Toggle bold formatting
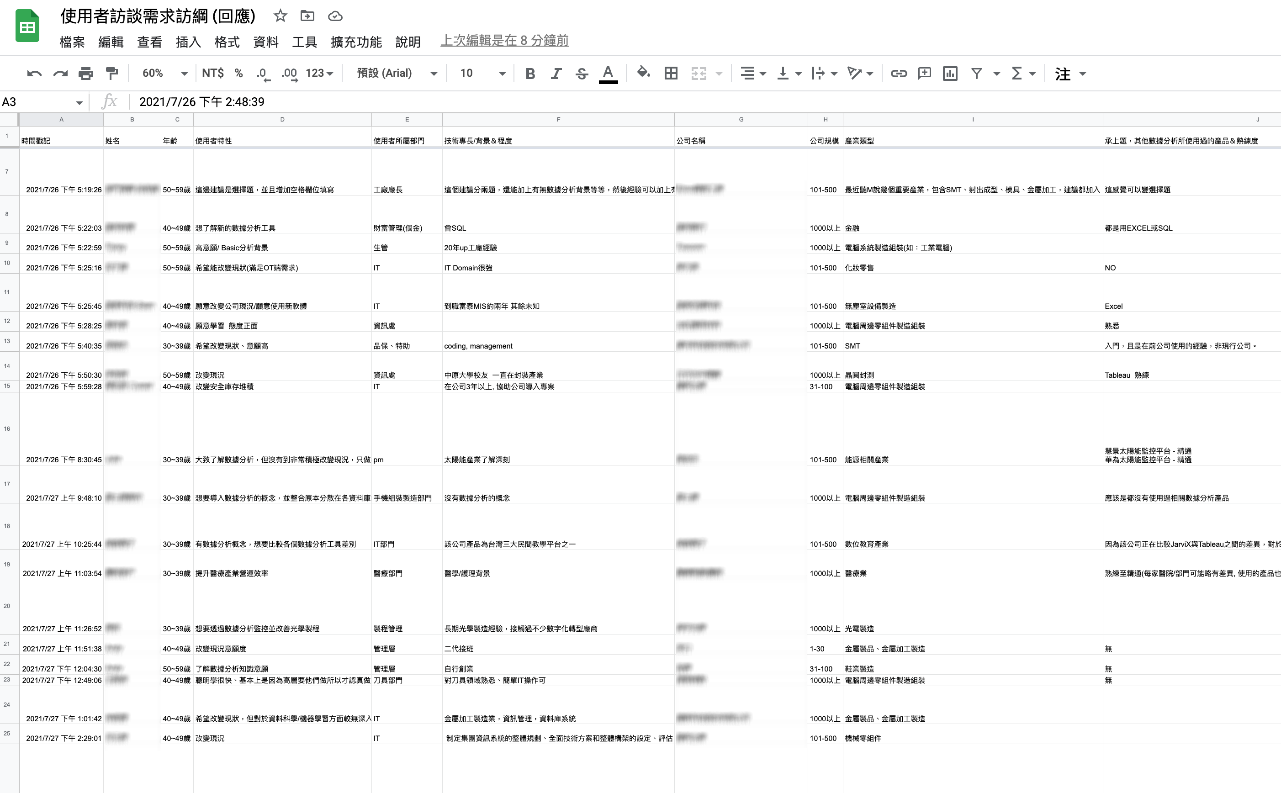The width and height of the screenshot is (1281, 793). pyautogui.click(x=530, y=74)
